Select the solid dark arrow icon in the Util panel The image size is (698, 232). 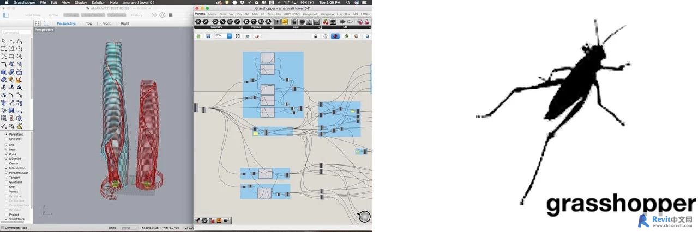pos(343,21)
